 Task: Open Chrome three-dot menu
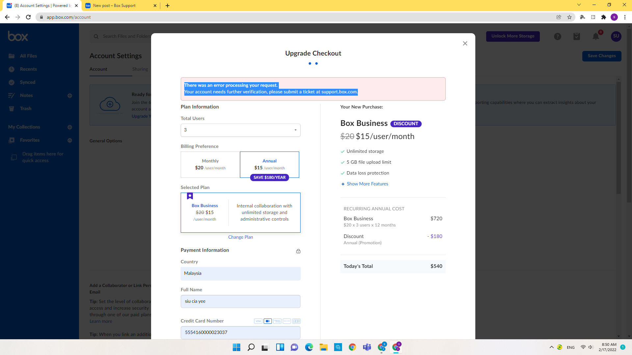(625, 17)
